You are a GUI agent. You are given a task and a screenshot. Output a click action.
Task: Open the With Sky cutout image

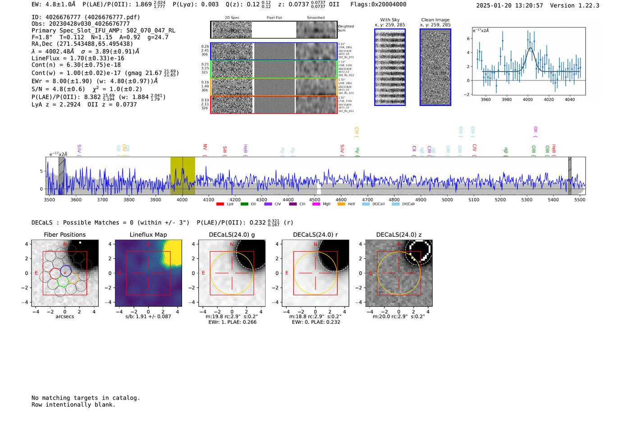pyautogui.click(x=390, y=67)
